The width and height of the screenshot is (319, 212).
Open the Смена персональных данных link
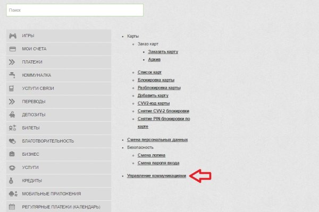157,139
